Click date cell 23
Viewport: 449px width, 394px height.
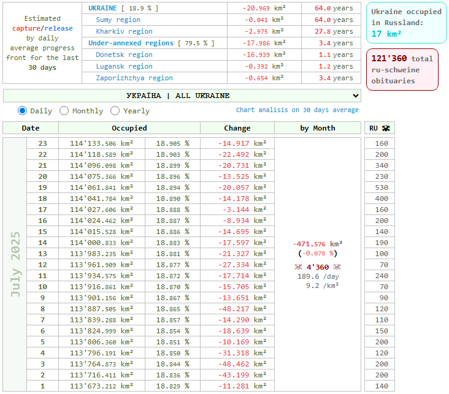42,143
